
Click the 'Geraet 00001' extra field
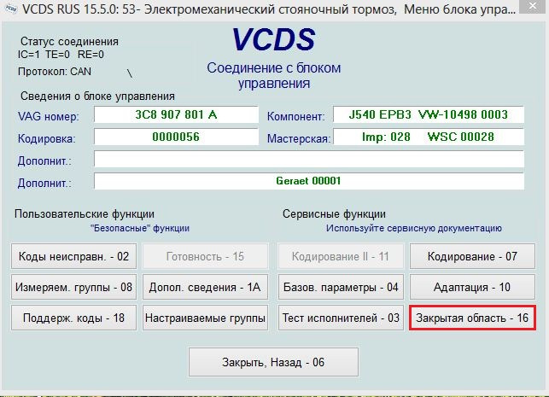[309, 181]
